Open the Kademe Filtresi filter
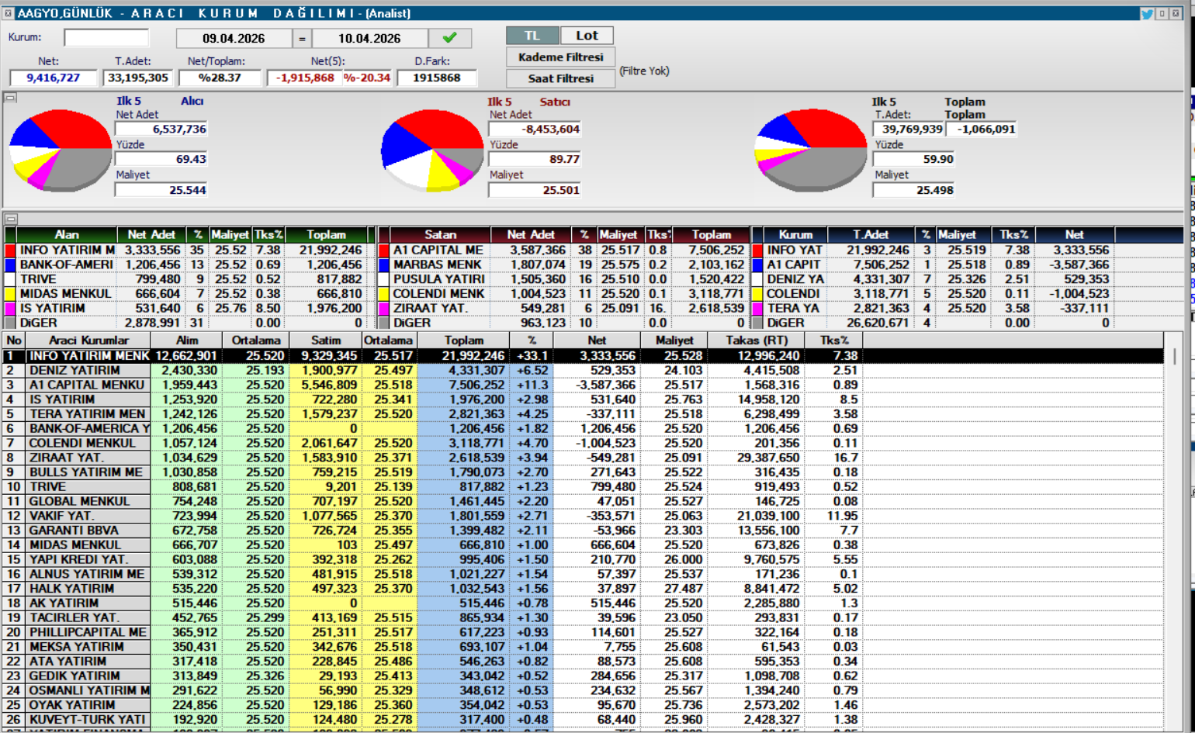 pyautogui.click(x=560, y=57)
